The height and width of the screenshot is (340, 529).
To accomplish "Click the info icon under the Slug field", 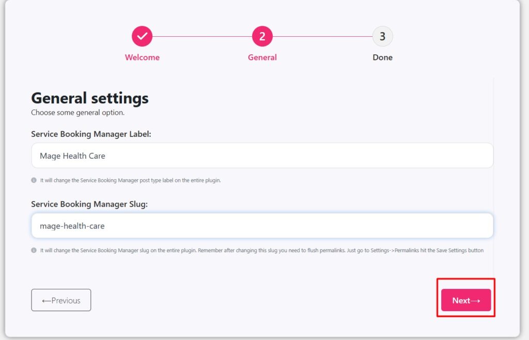I will 34,250.
